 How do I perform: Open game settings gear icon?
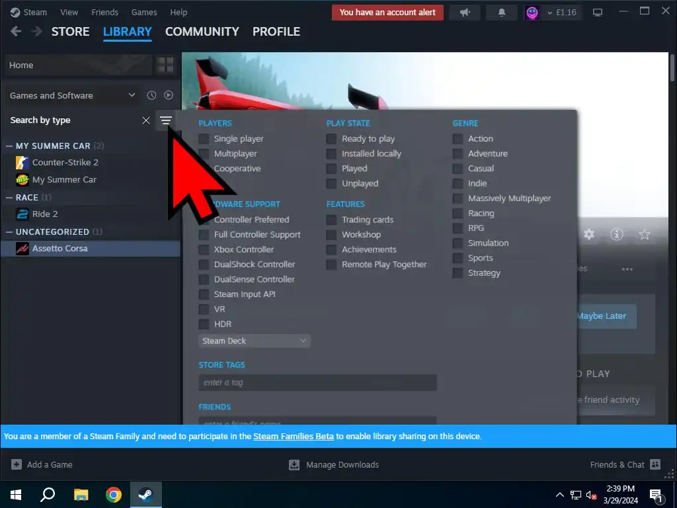[589, 234]
